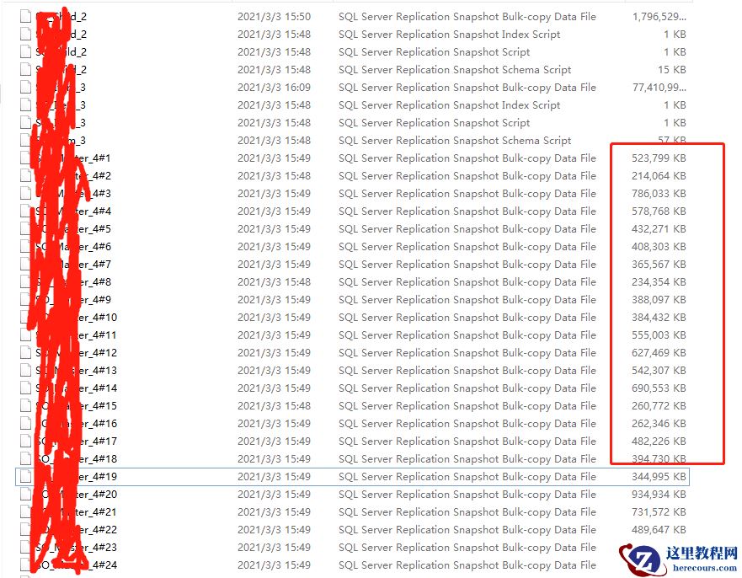The image size is (742, 578).
Task: Select the size 542,307 KB
Action: click(x=659, y=370)
